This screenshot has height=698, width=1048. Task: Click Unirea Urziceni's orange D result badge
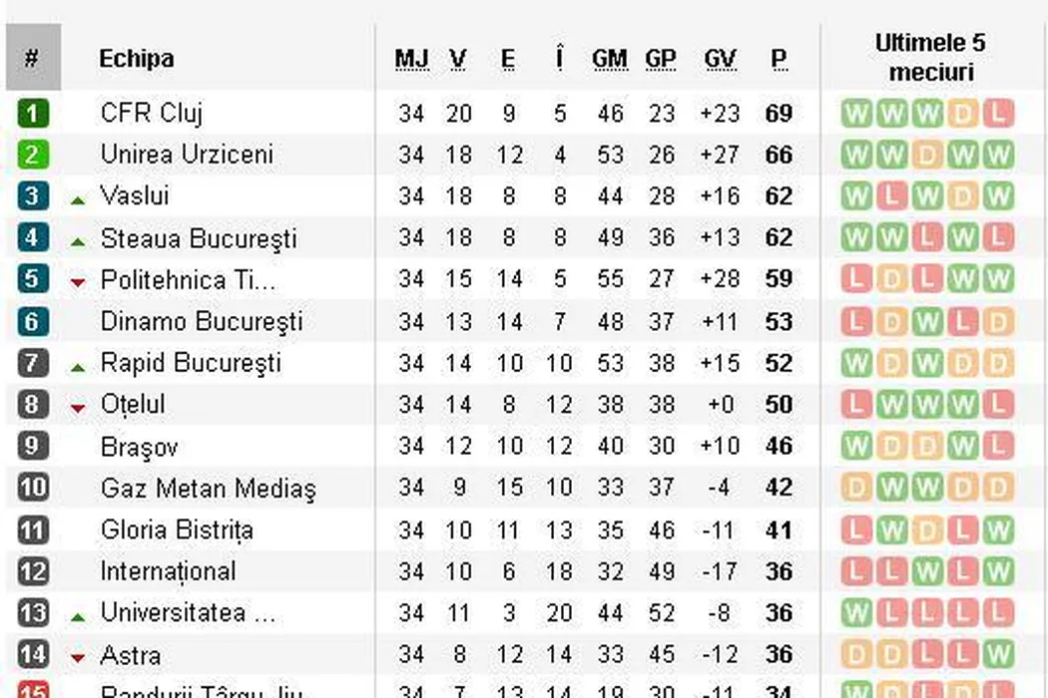point(927,155)
